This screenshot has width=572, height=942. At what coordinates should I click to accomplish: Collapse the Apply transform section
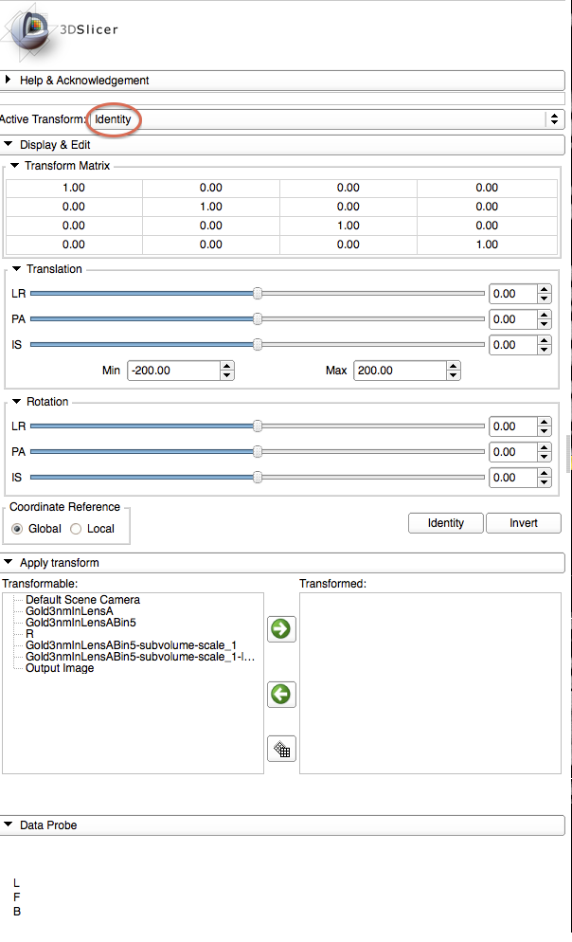coord(9,563)
